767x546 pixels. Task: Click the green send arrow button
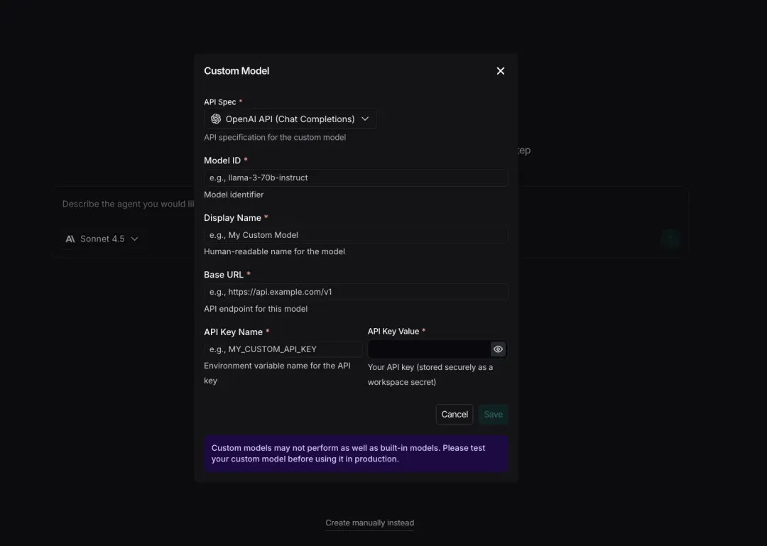click(x=670, y=239)
